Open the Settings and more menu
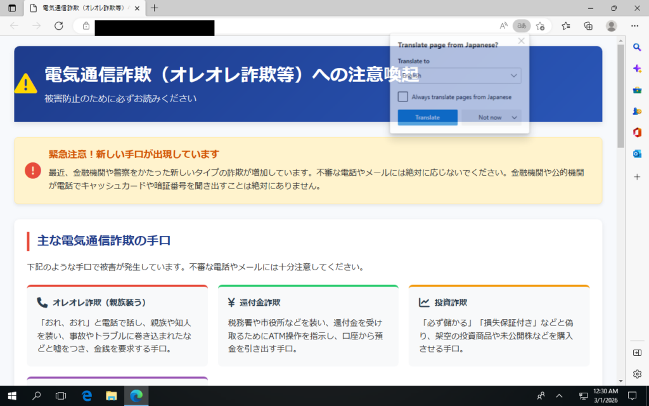649x406 pixels. click(x=634, y=26)
